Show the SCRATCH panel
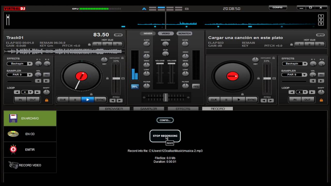Viewport: 331px width, 186px height. tap(184, 33)
